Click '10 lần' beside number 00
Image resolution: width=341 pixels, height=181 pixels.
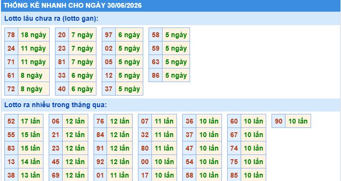(164, 162)
